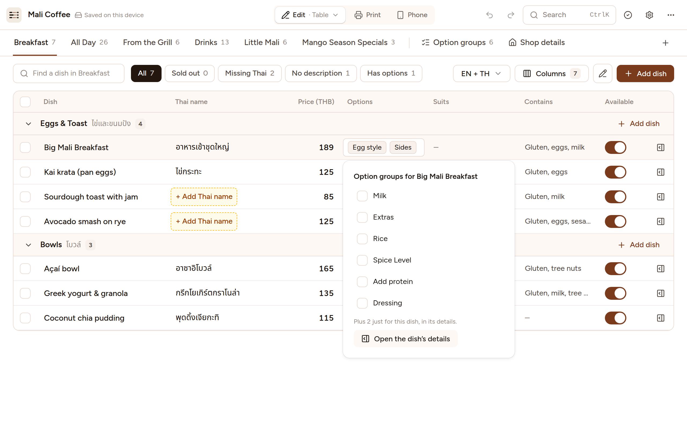Check the Milk option group
Viewport: 687px width, 429px height.
coord(362,196)
